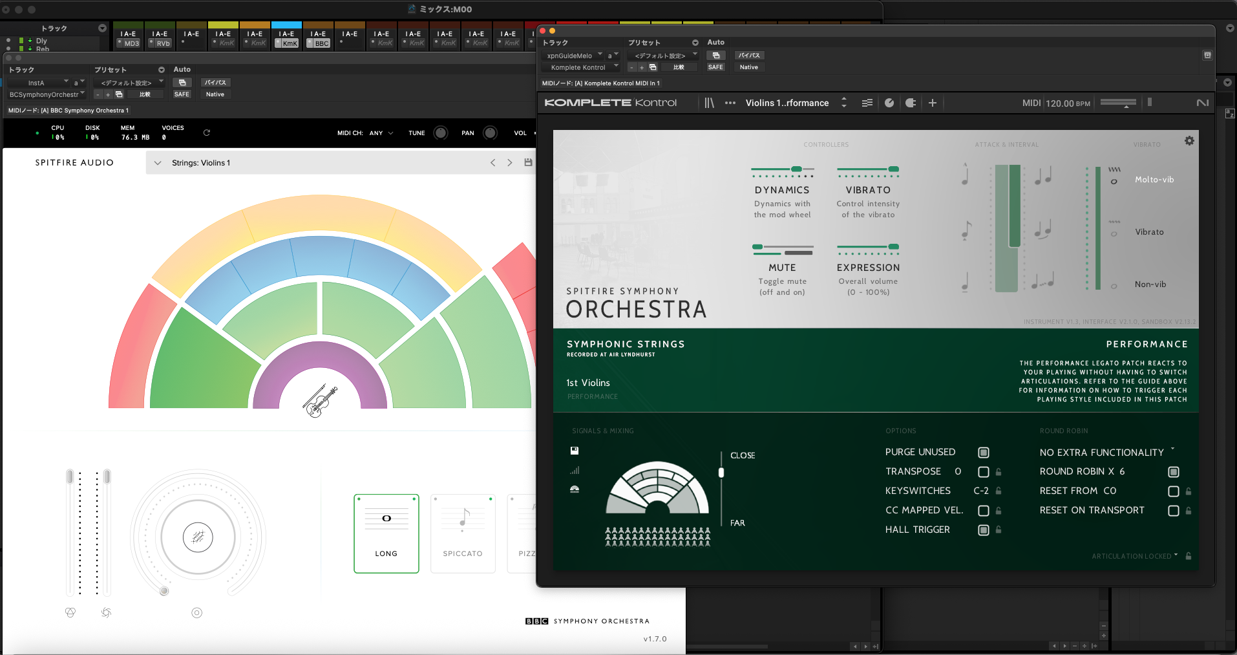
Task: Open the three-dots menu in Komplete Kontrol
Action: tap(730, 103)
